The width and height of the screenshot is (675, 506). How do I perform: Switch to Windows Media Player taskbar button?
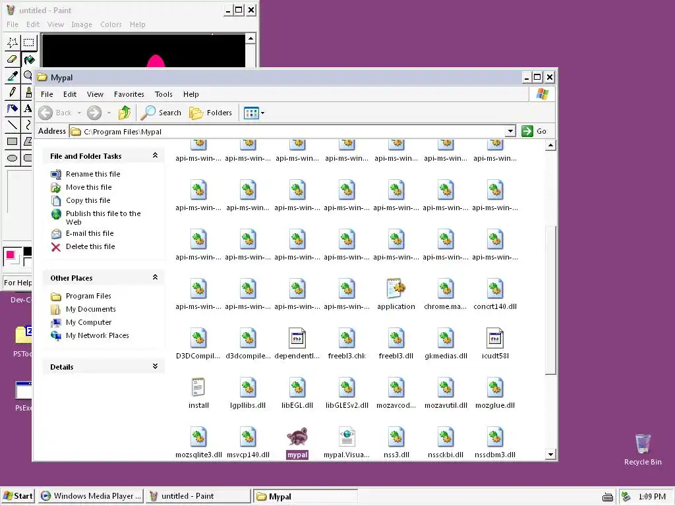point(91,496)
